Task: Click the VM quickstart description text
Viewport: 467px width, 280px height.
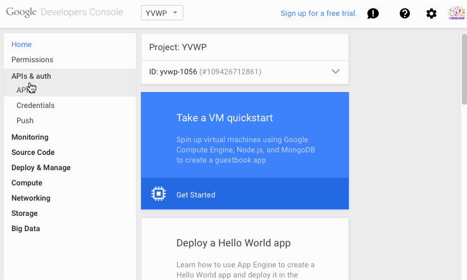Action: click(x=246, y=150)
